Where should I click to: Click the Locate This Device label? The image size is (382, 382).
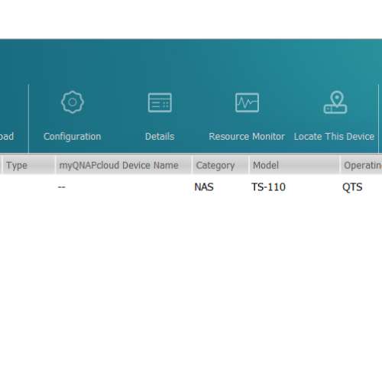pyautogui.click(x=334, y=137)
